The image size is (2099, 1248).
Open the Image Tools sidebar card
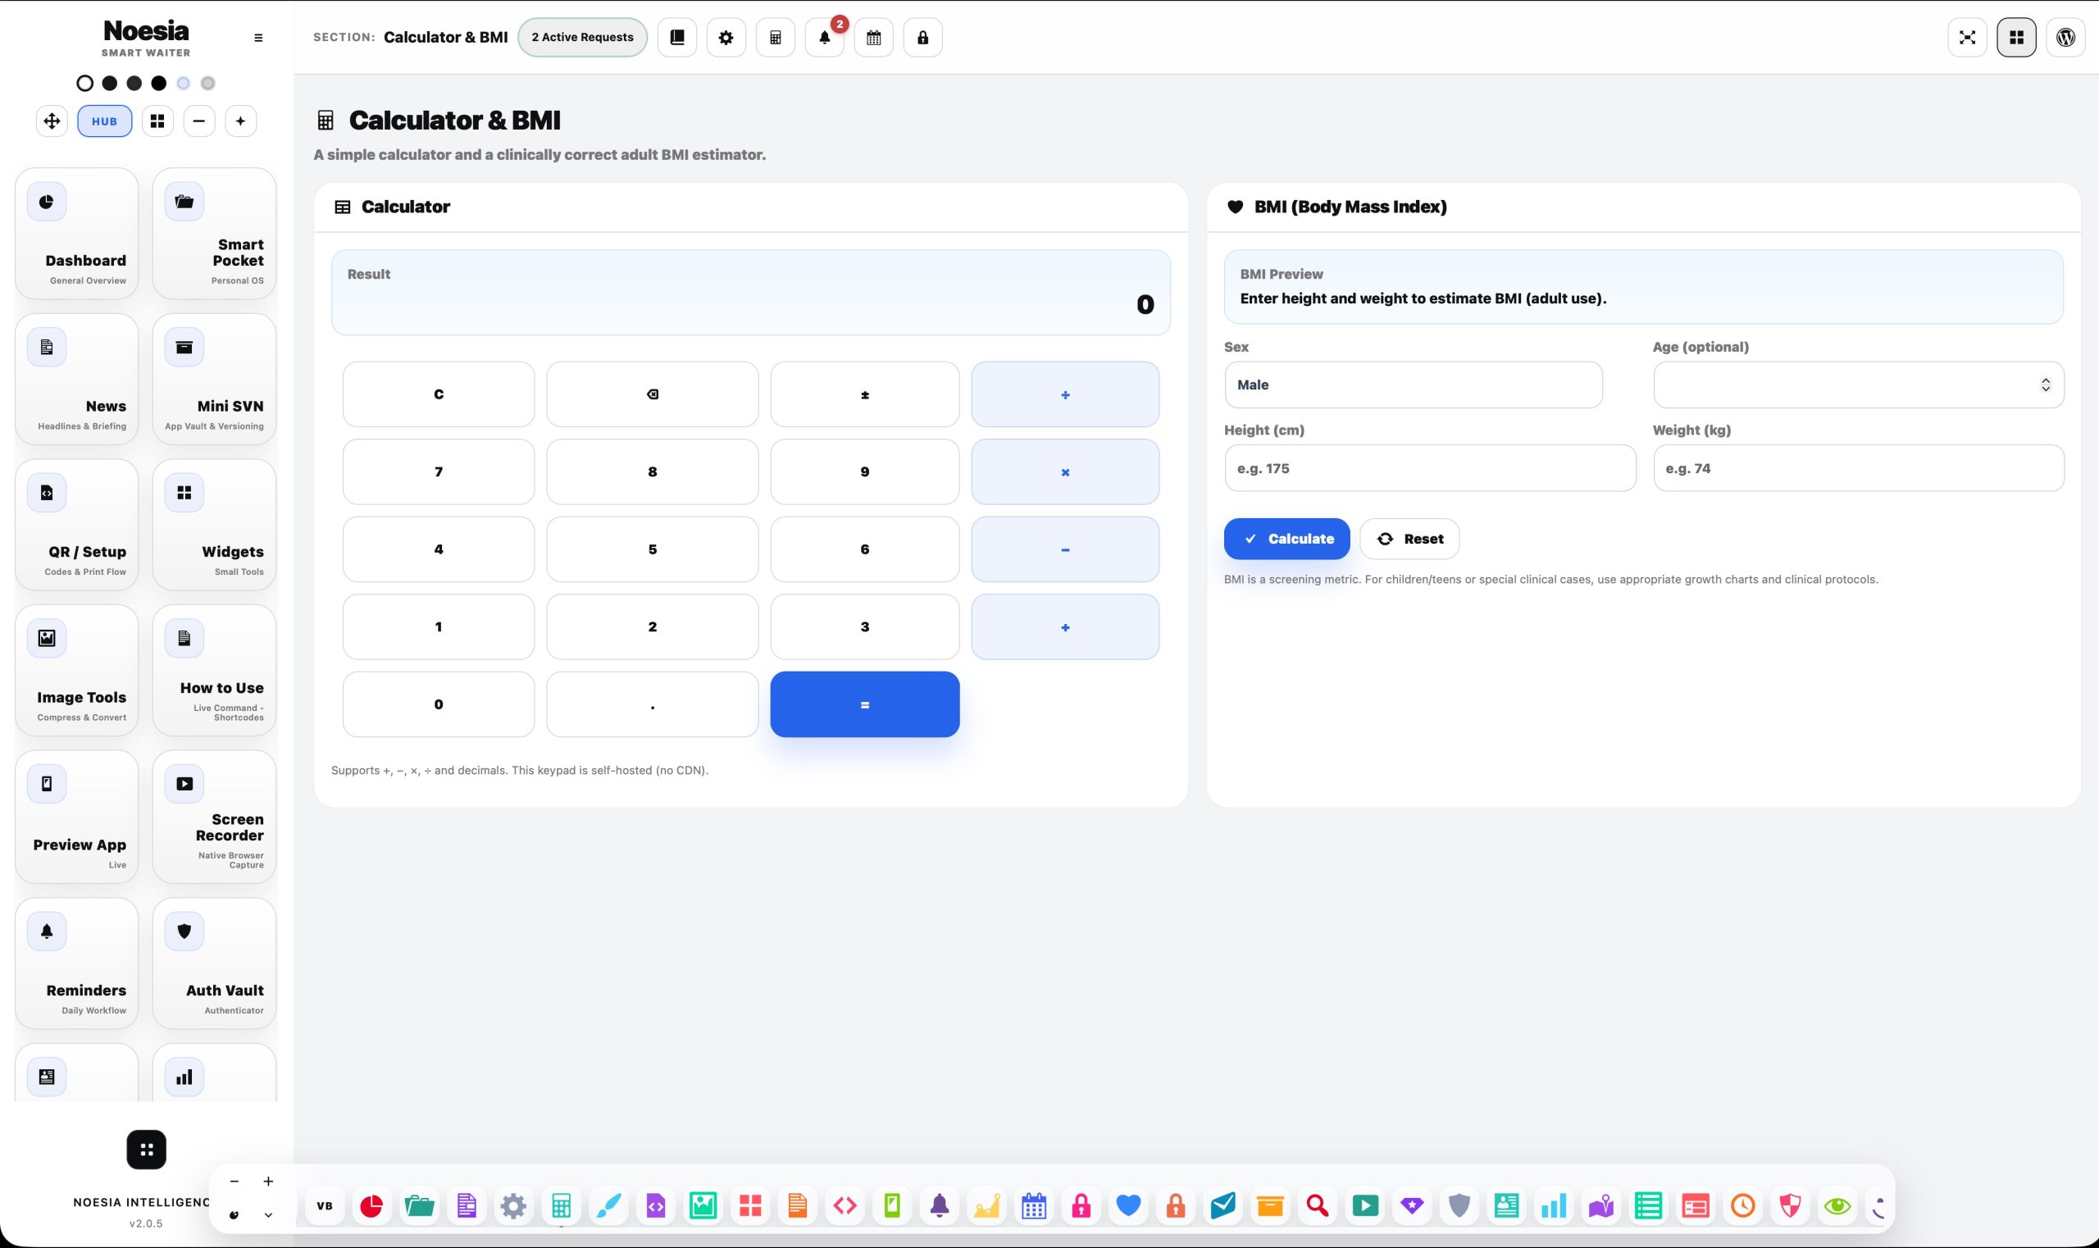pyautogui.click(x=76, y=670)
